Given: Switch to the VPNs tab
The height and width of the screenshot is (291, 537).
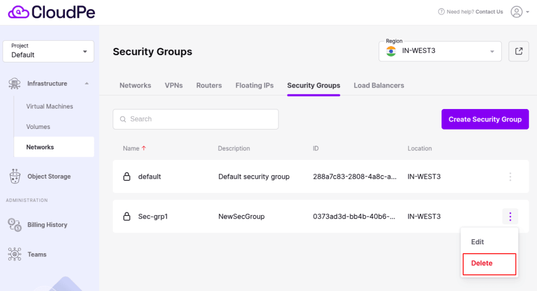Looking at the screenshot, I should [x=174, y=85].
